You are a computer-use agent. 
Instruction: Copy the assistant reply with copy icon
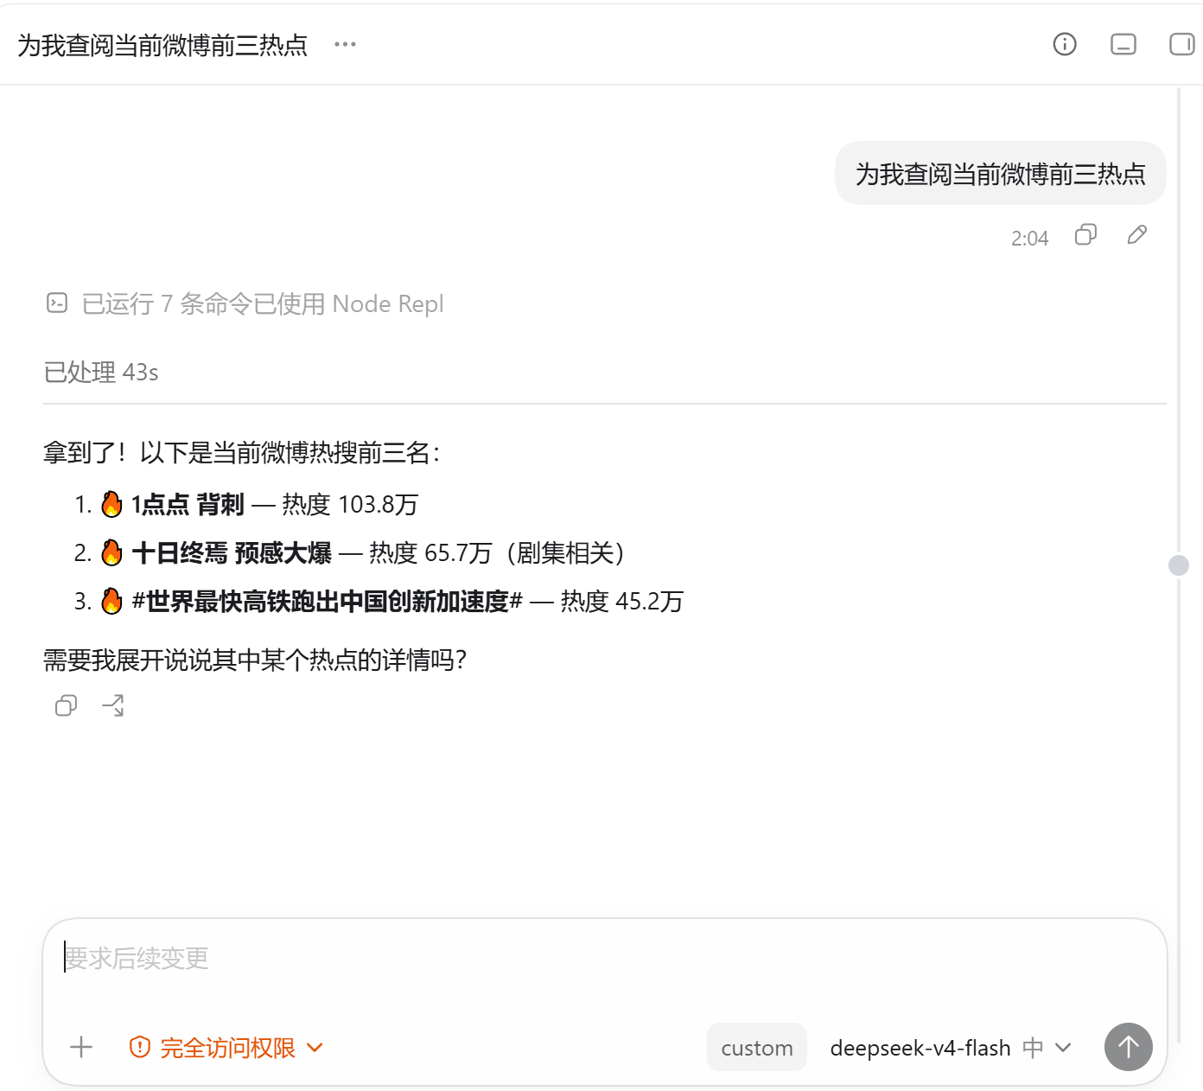(x=67, y=705)
